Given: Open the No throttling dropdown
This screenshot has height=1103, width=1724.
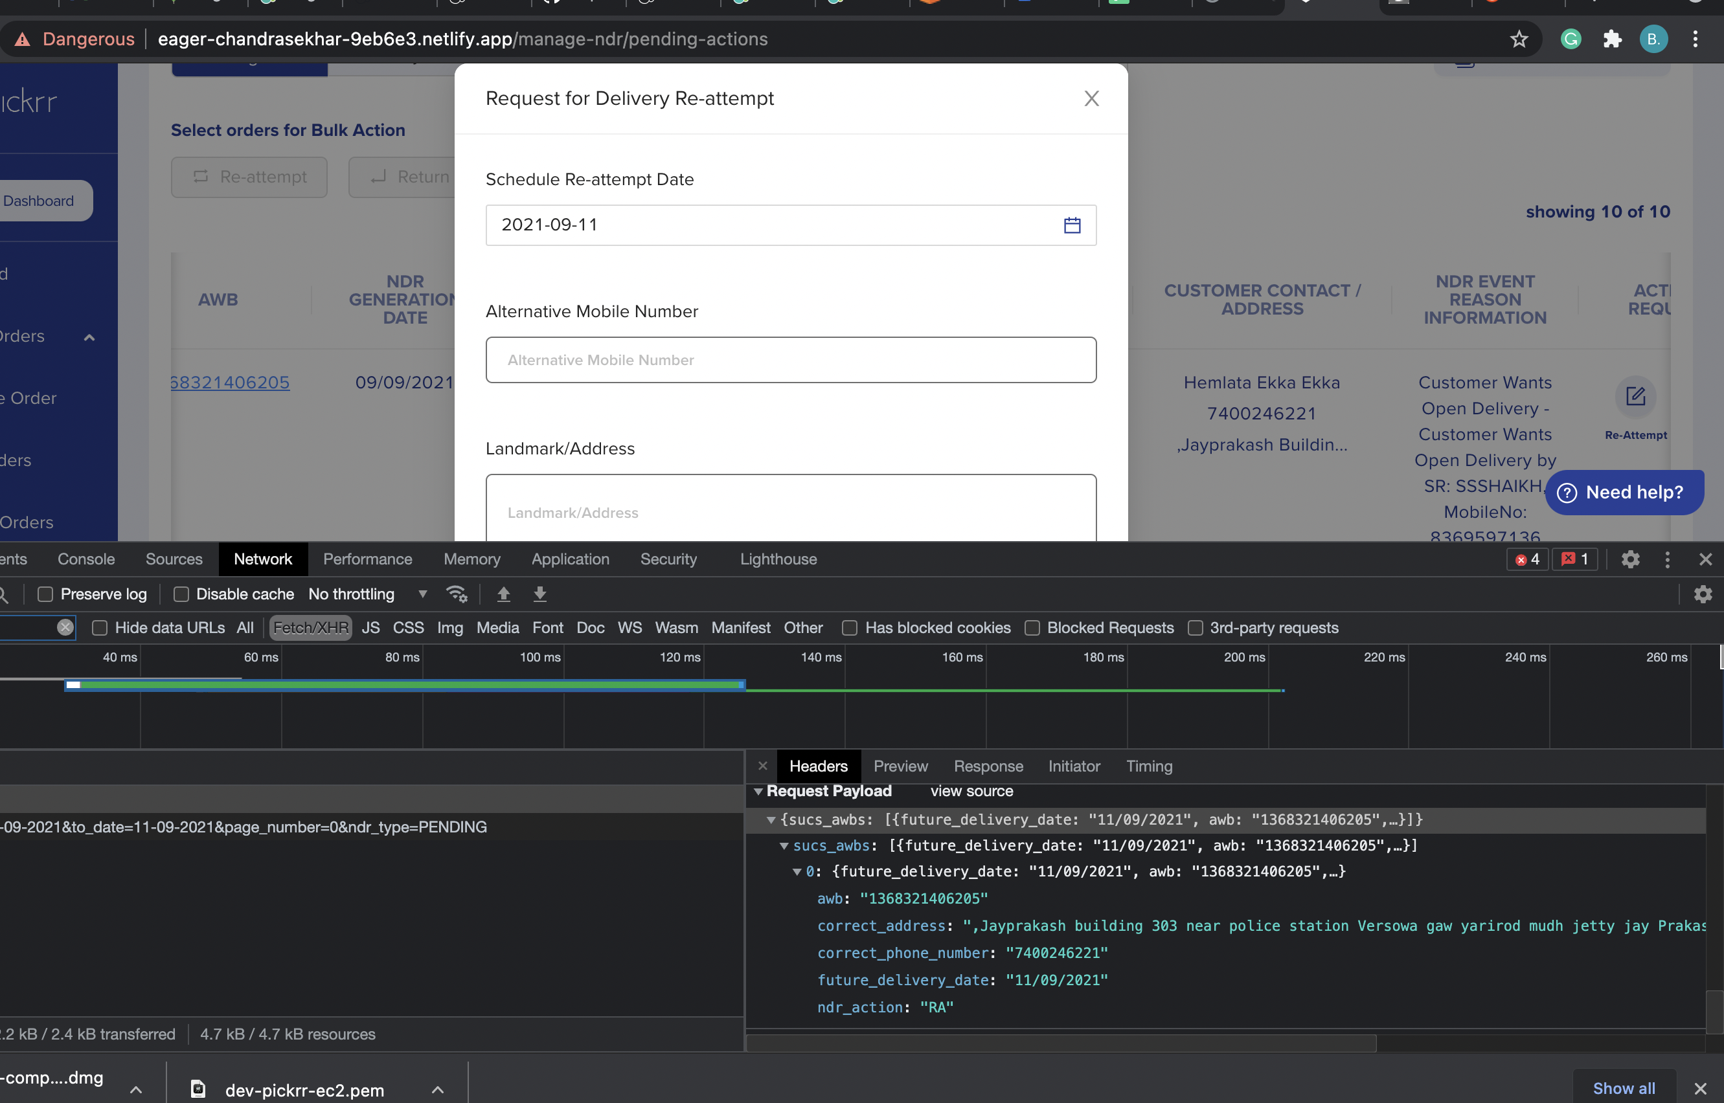Looking at the screenshot, I should [x=368, y=594].
